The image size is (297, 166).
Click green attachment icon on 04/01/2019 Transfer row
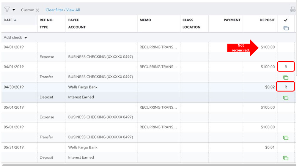click(x=286, y=78)
